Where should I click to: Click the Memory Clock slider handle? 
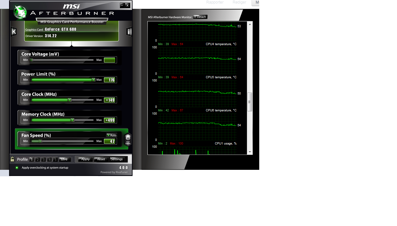[x=73, y=120]
